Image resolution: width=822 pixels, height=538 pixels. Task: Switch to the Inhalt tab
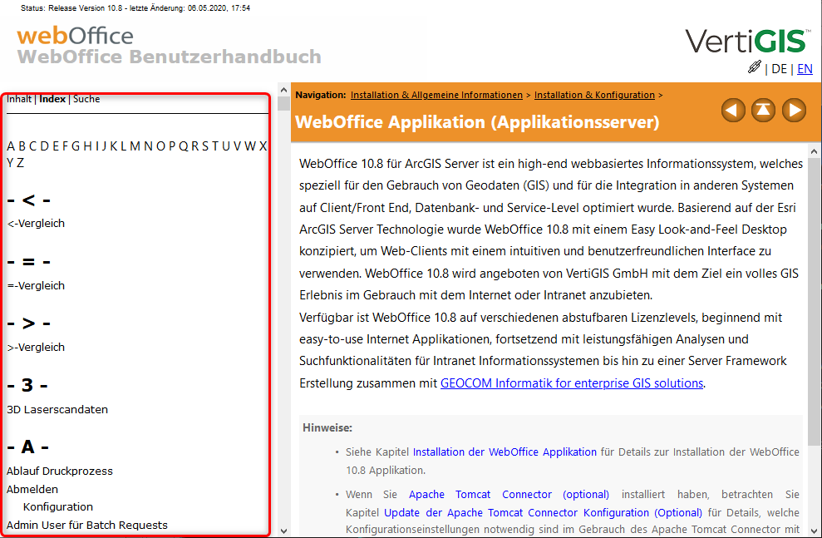pos(18,98)
